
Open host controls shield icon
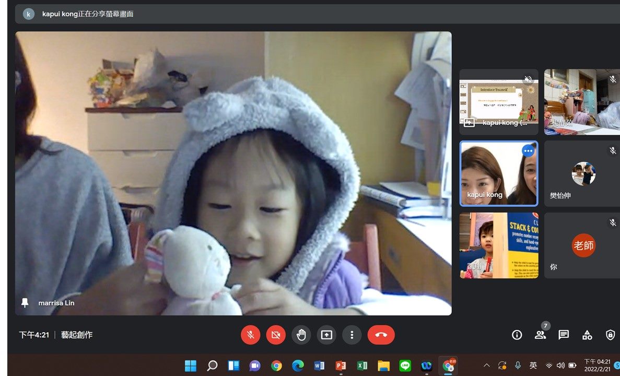(610, 335)
